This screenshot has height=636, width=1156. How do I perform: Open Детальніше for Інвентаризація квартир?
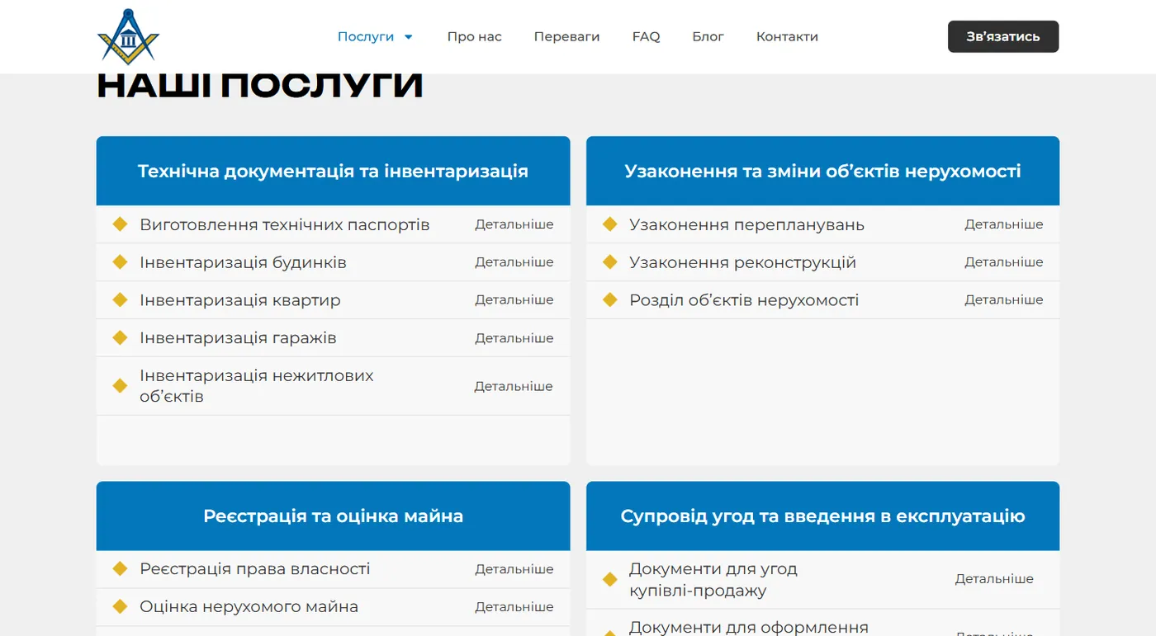point(514,300)
